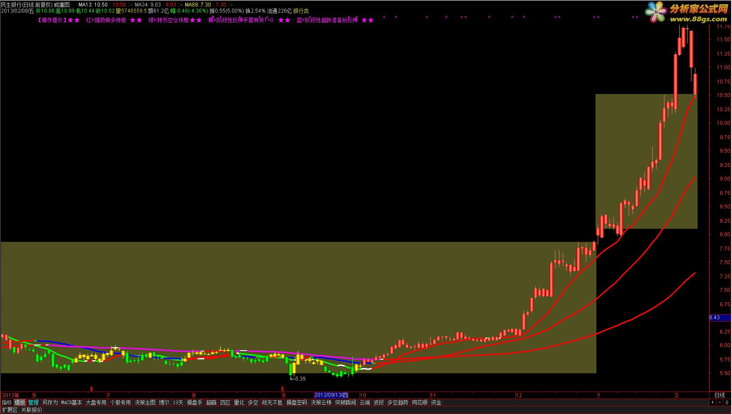
Task: Click the 日线 period selector
Action: (720, 395)
